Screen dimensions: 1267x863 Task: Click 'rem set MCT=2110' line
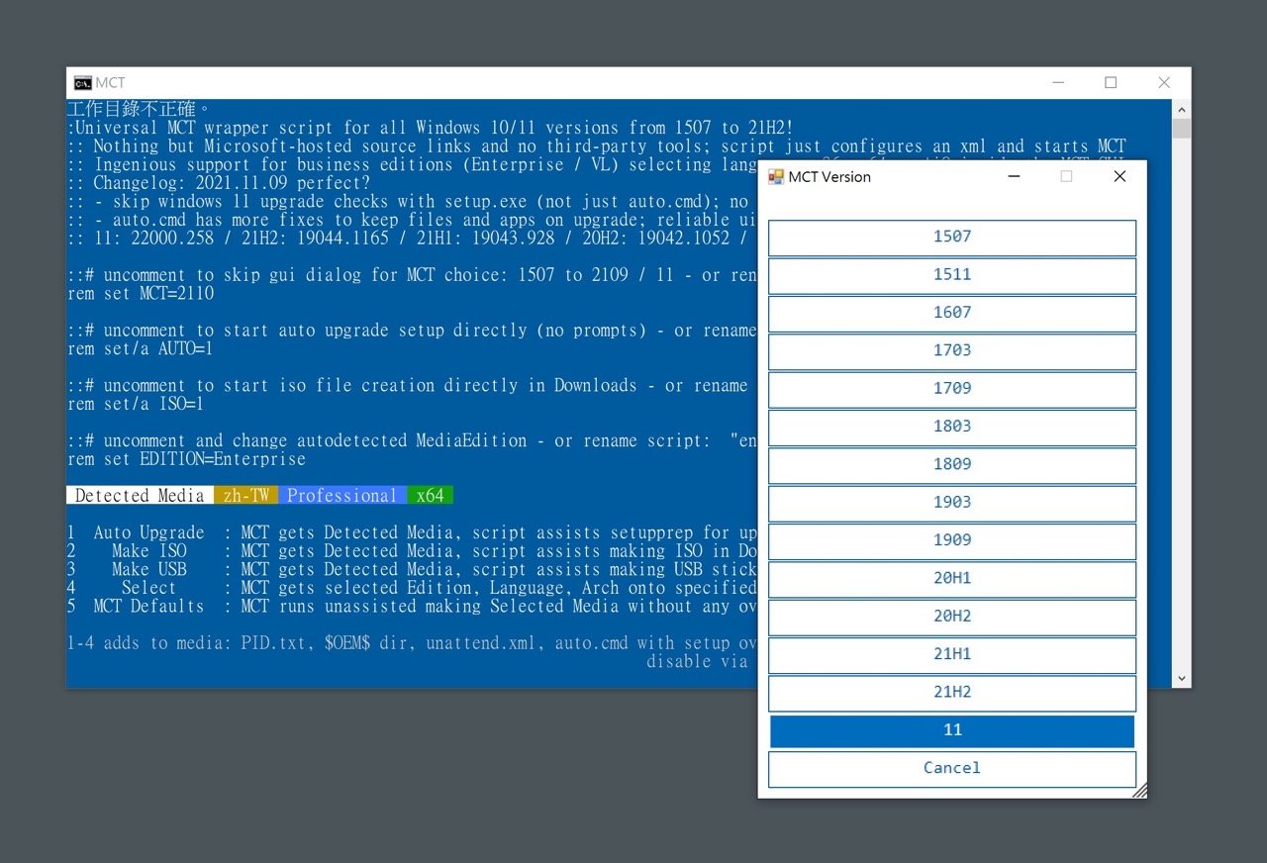(141, 294)
